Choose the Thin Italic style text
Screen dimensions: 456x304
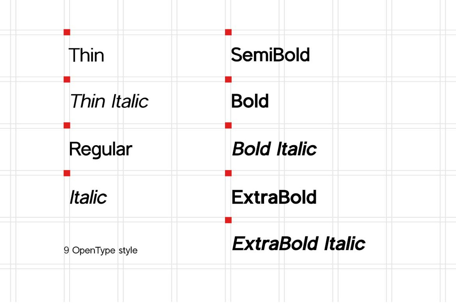(x=109, y=101)
